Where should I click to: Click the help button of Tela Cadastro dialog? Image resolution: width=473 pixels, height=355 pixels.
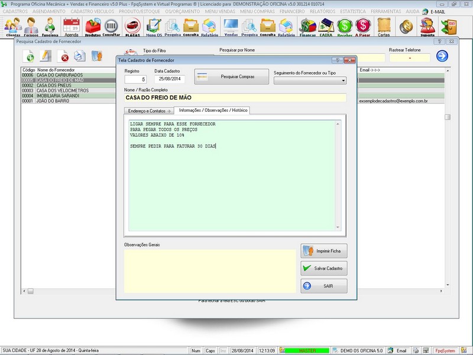(x=337, y=60)
